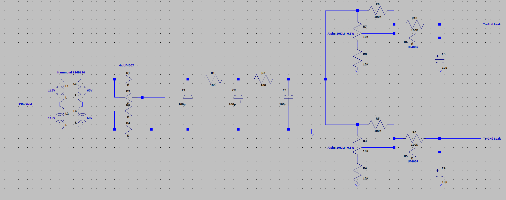Image resolution: width=506 pixels, height=200 pixels.
Task: Select capacitor C5 symbol
Action: [x=440, y=61]
